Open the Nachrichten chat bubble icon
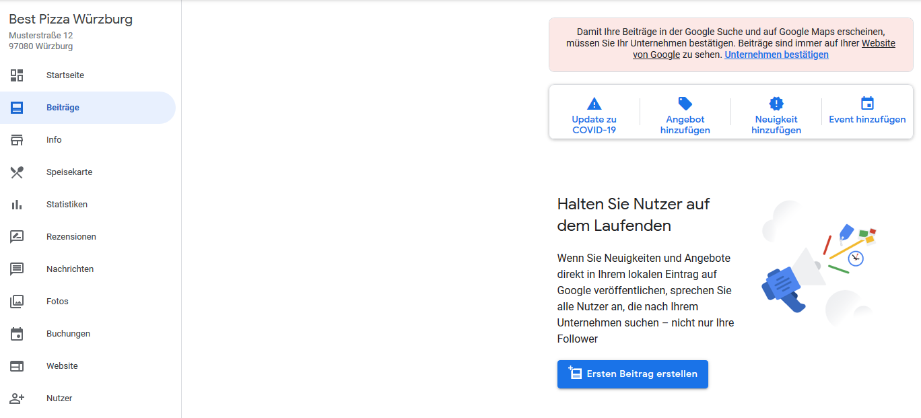Viewport: 921px width, 418px height. (17, 269)
